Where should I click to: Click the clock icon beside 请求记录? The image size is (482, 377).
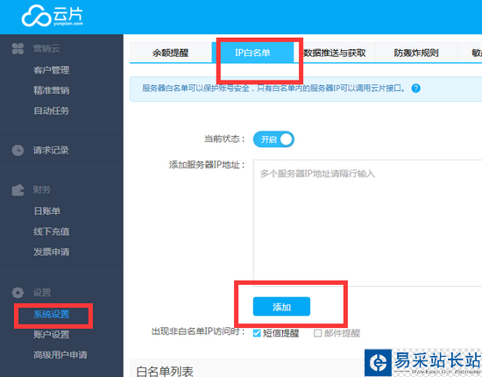tap(18, 150)
